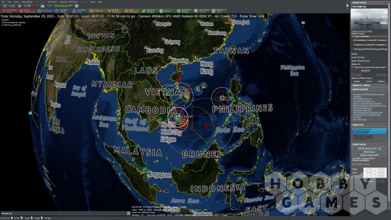Open the Unit Orders menu

coord(52,2)
